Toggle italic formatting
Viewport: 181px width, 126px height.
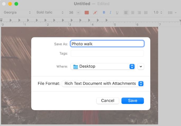click(x=110, y=12)
